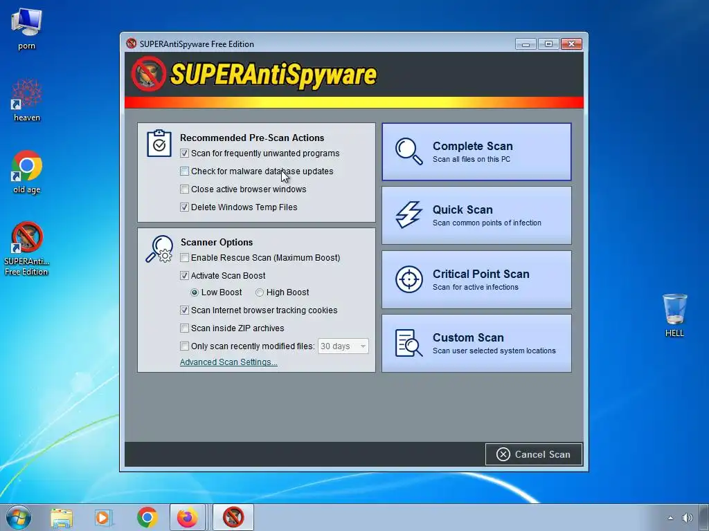Click the 'Scanner Options' heading

click(217, 242)
